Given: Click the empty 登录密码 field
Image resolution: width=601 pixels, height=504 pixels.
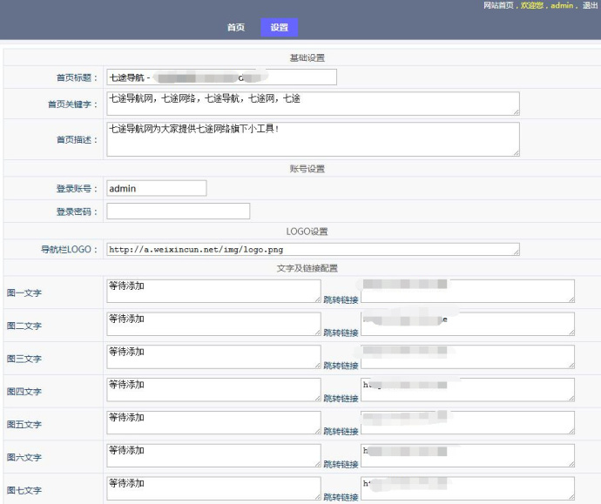Looking at the screenshot, I should [179, 211].
